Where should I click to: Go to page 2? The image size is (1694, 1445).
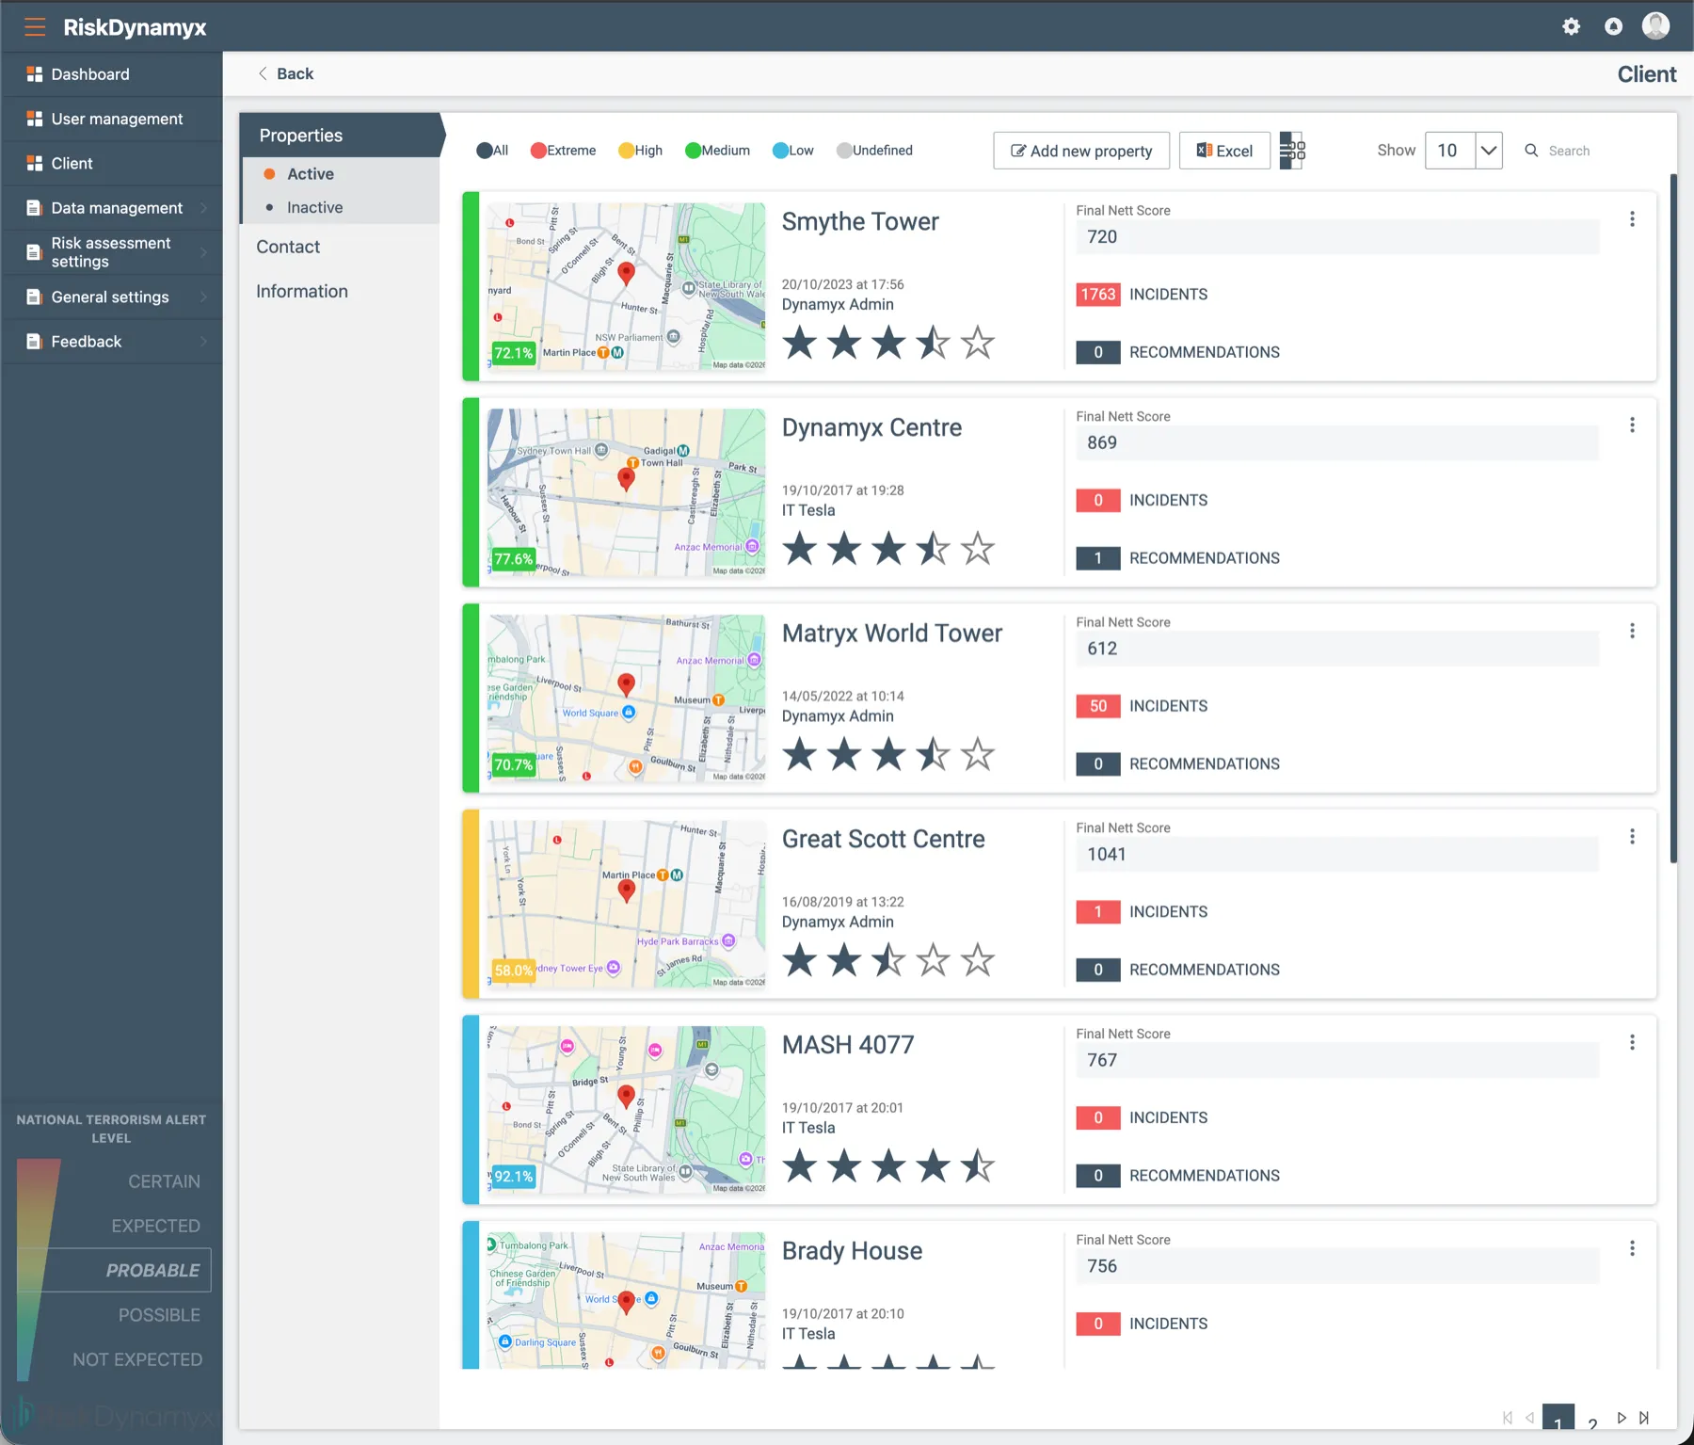[1592, 1422]
